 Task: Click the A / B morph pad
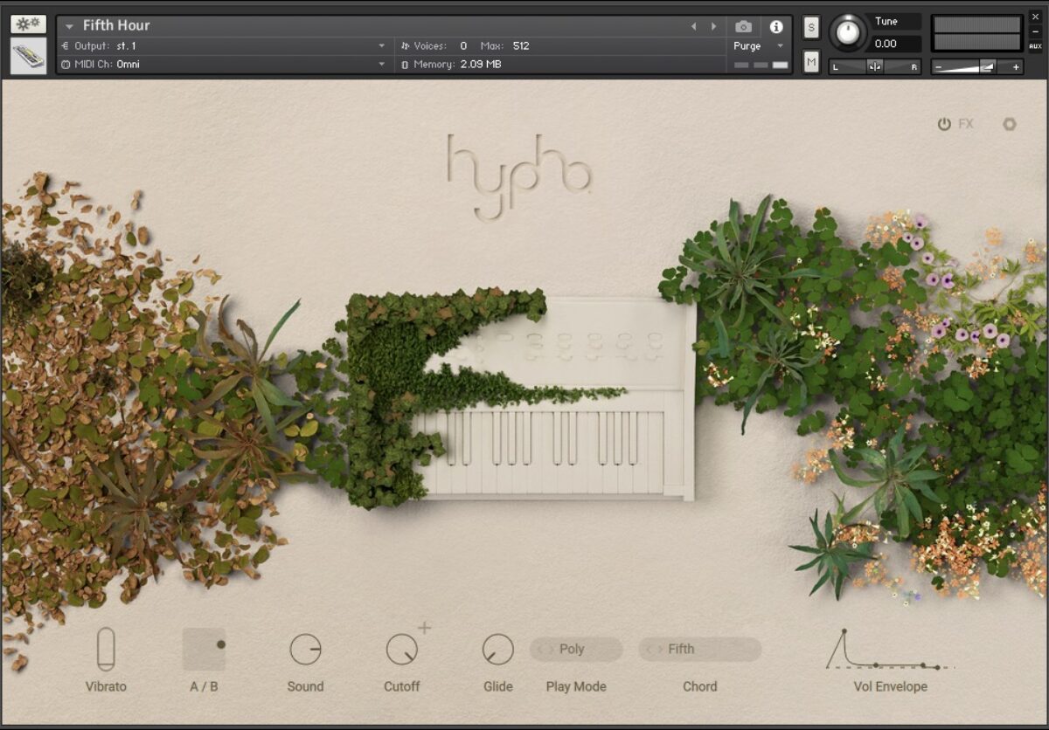tap(205, 650)
